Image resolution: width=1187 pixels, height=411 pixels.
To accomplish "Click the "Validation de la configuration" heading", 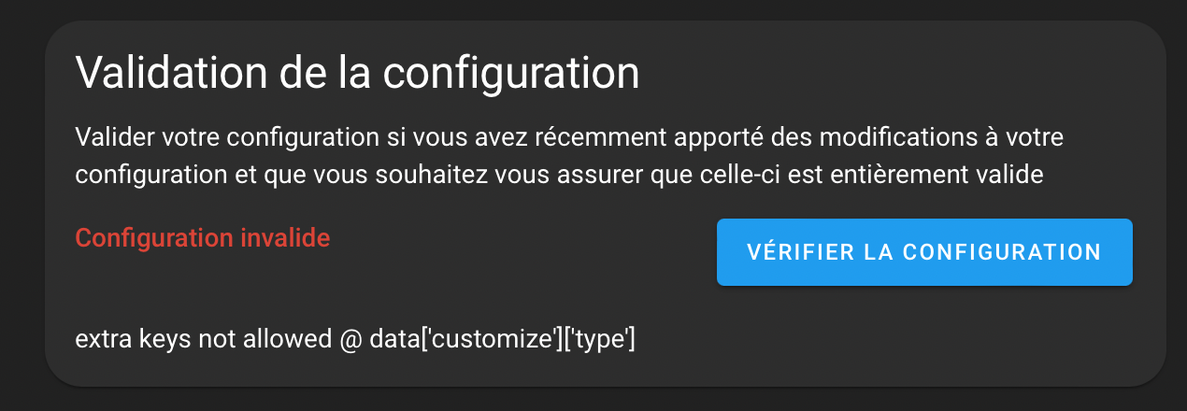I will (x=357, y=73).
